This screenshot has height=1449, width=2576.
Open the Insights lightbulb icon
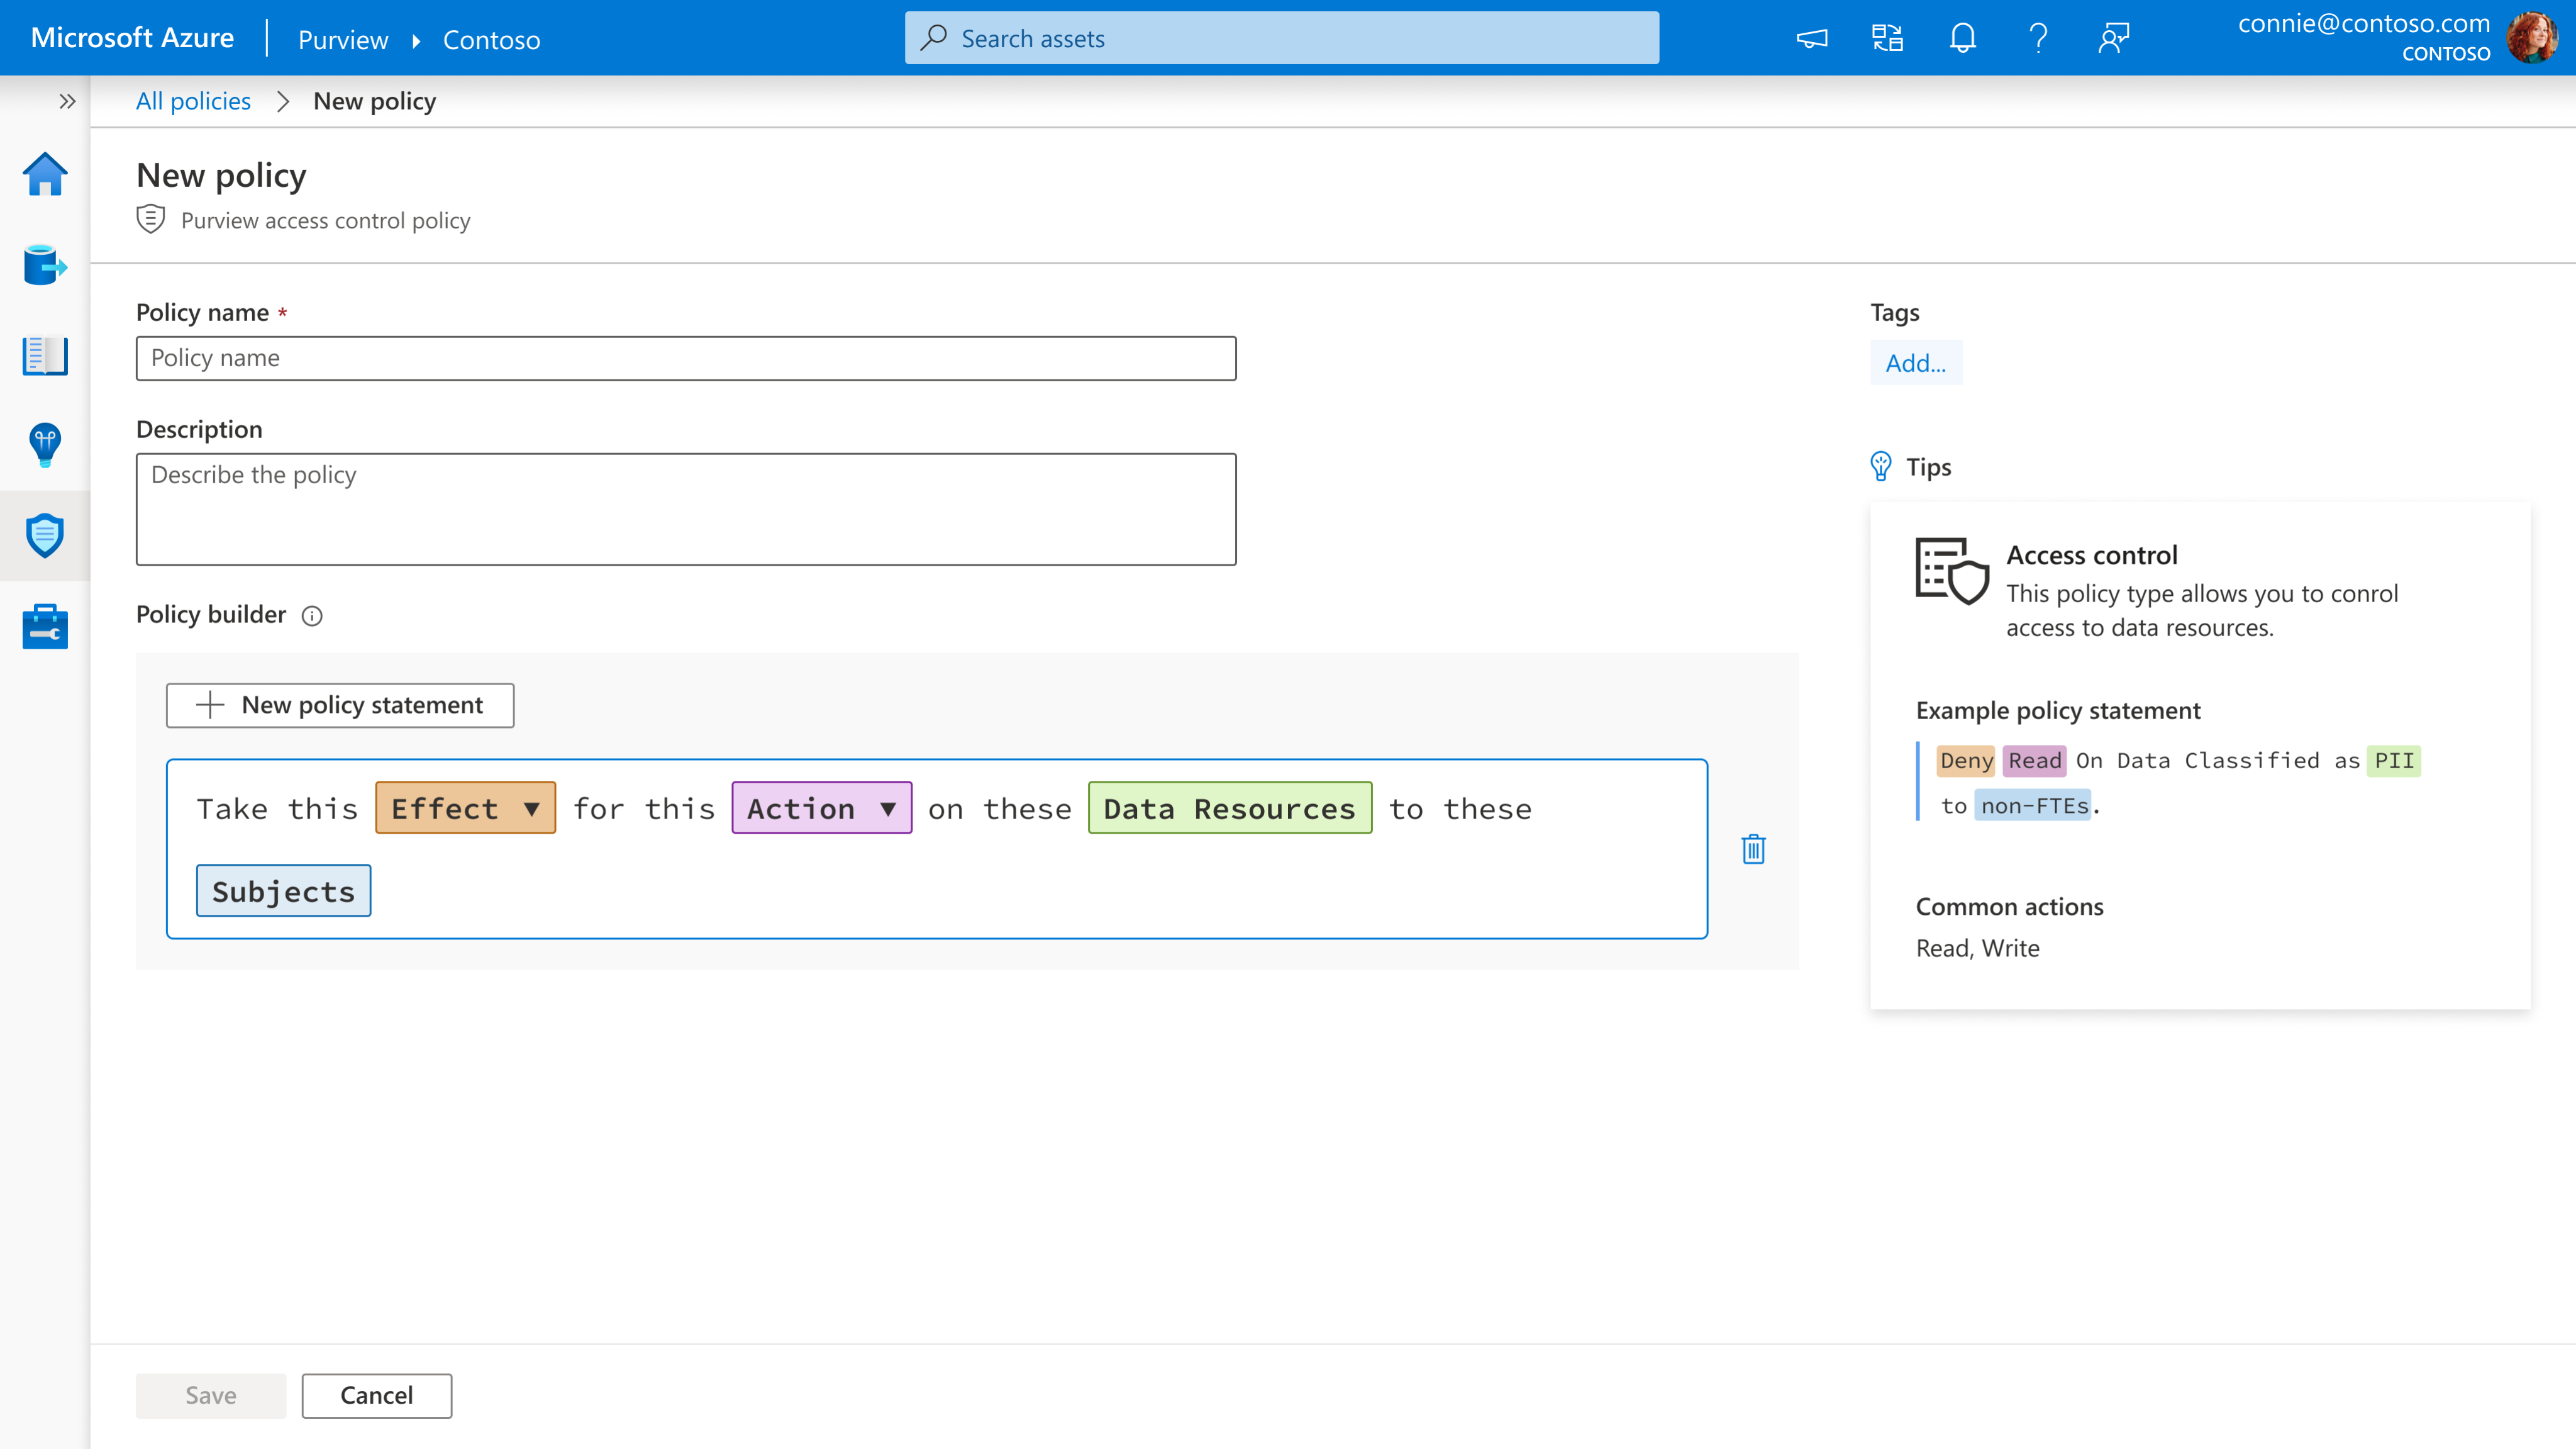[45, 444]
